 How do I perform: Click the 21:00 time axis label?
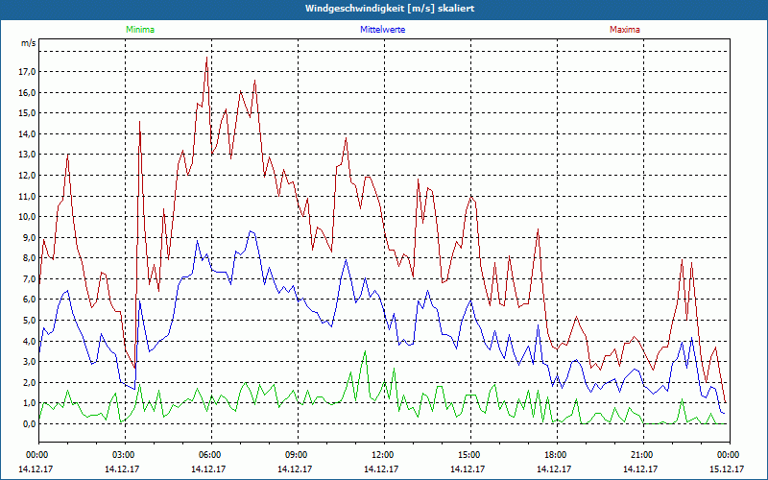click(640, 455)
